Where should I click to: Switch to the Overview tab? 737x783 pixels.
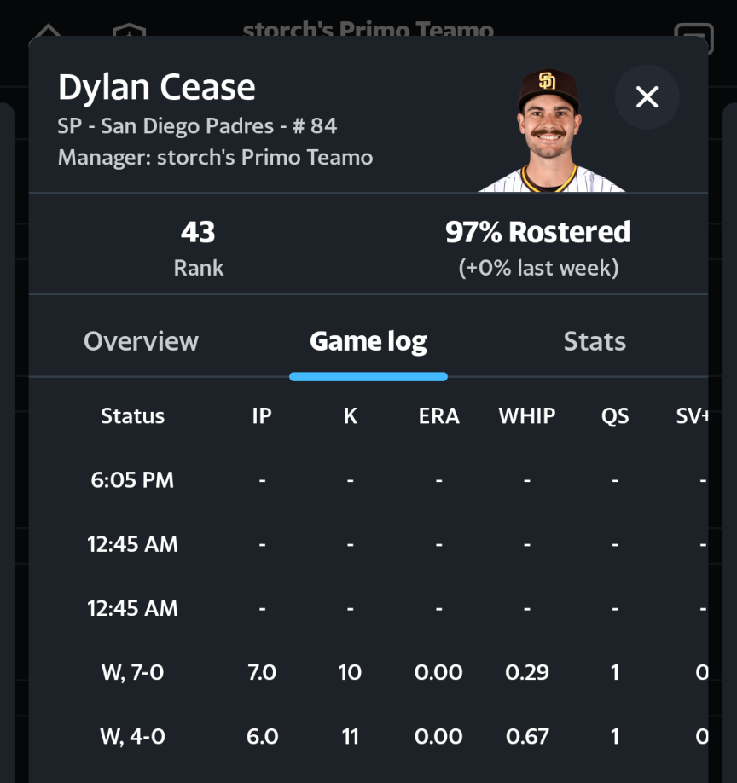pyautogui.click(x=141, y=341)
